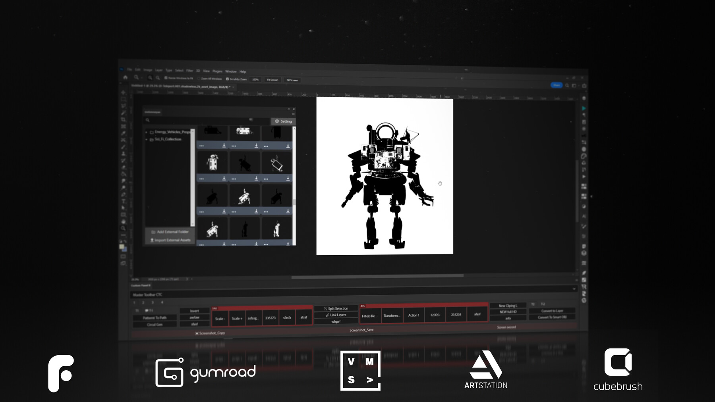Image resolution: width=715 pixels, height=402 pixels.
Task: Click the blue Share button
Action: (x=557, y=85)
